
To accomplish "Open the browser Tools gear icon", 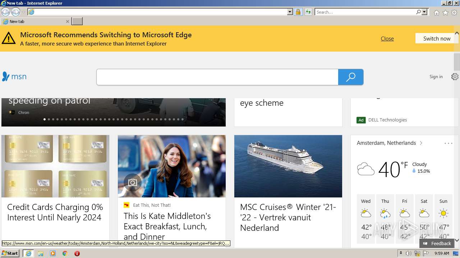I will 454,13.
